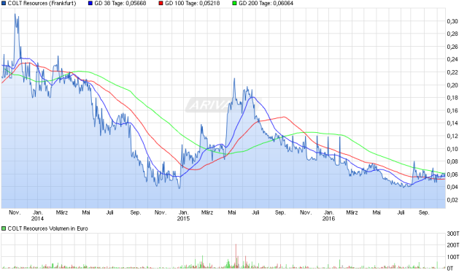This screenshot has height=273, width=467.
Task: Click the 300T volume axis label
Action: (453, 234)
